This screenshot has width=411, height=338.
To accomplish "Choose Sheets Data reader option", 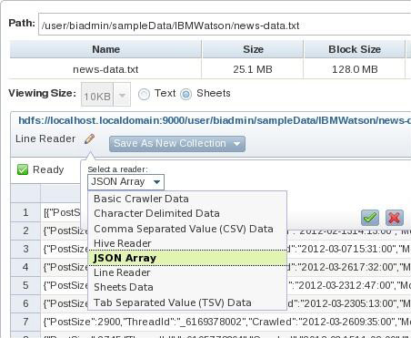I will (x=187, y=287).
